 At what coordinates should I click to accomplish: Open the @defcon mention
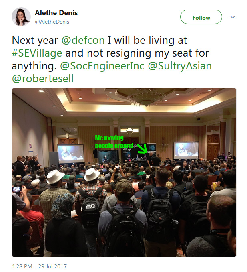point(83,40)
